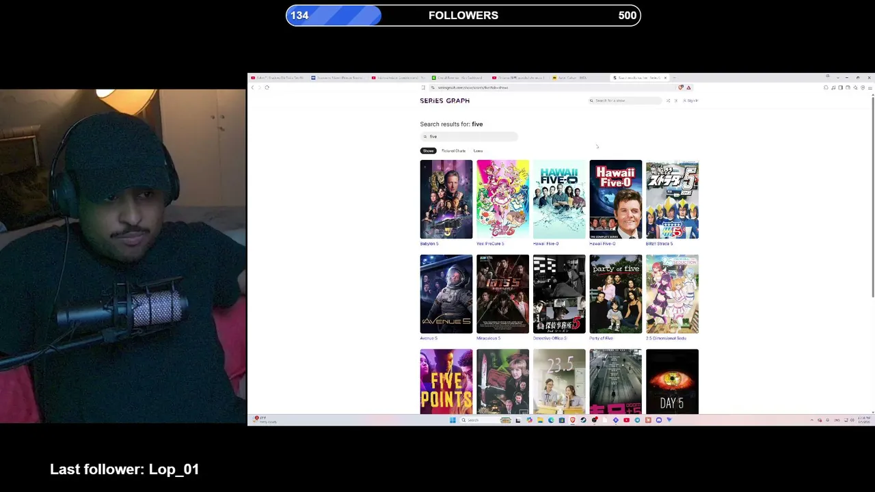Select the Users results tab
This screenshot has width=875, height=492.
(478, 151)
